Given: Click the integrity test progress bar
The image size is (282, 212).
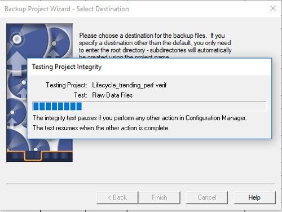Looking at the screenshot, I should pos(149,106).
